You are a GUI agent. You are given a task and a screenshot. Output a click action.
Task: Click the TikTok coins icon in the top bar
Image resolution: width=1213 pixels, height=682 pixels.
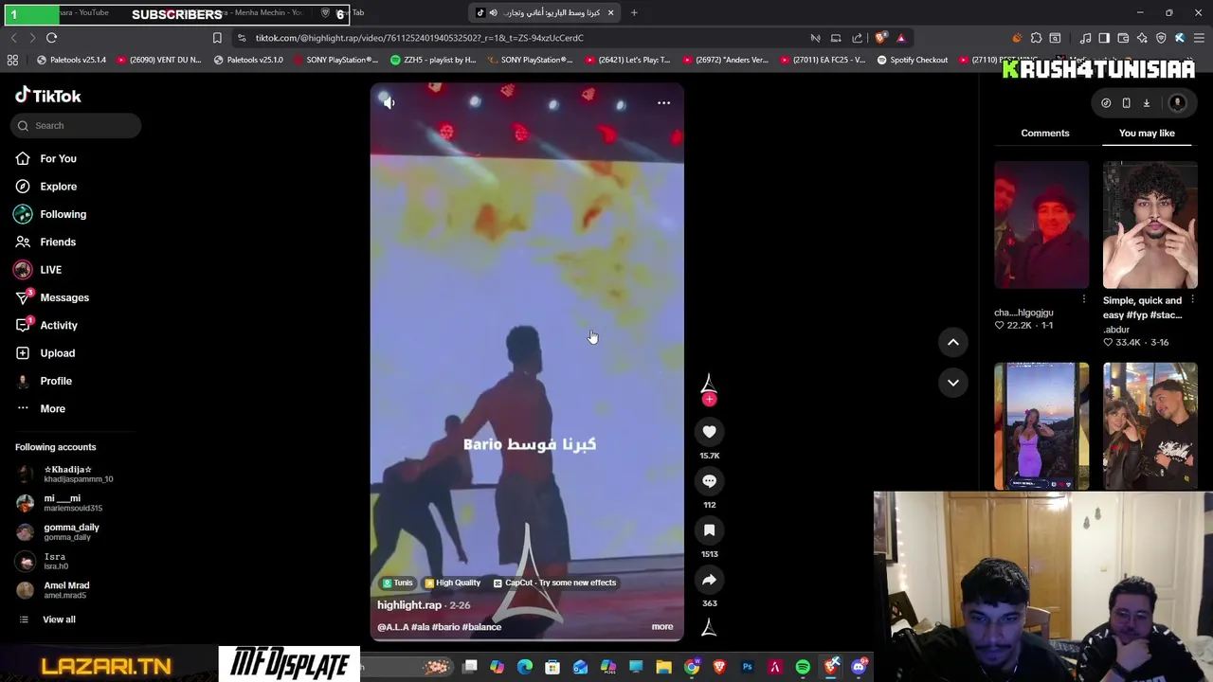point(1106,102)
